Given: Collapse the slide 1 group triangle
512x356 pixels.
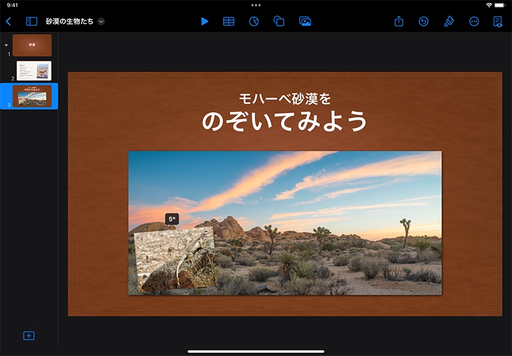Looking at the screenshot, I should [6, 45].
